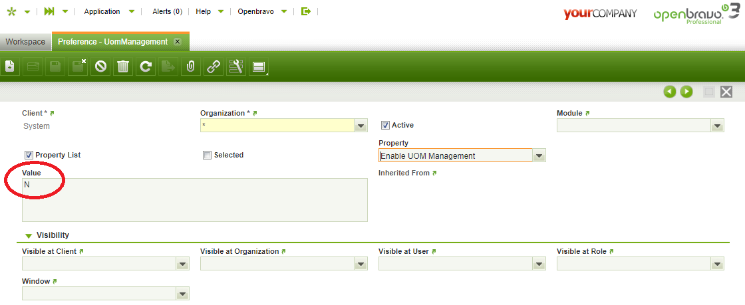Toggle the Property List checkbox
The image size is (745, 305).
(x=29, y=155)
